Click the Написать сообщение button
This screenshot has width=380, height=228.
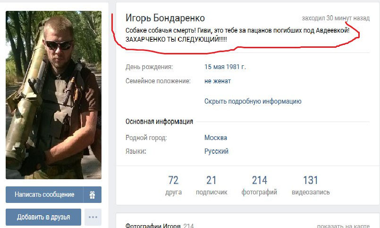click(x=44, y=194)
